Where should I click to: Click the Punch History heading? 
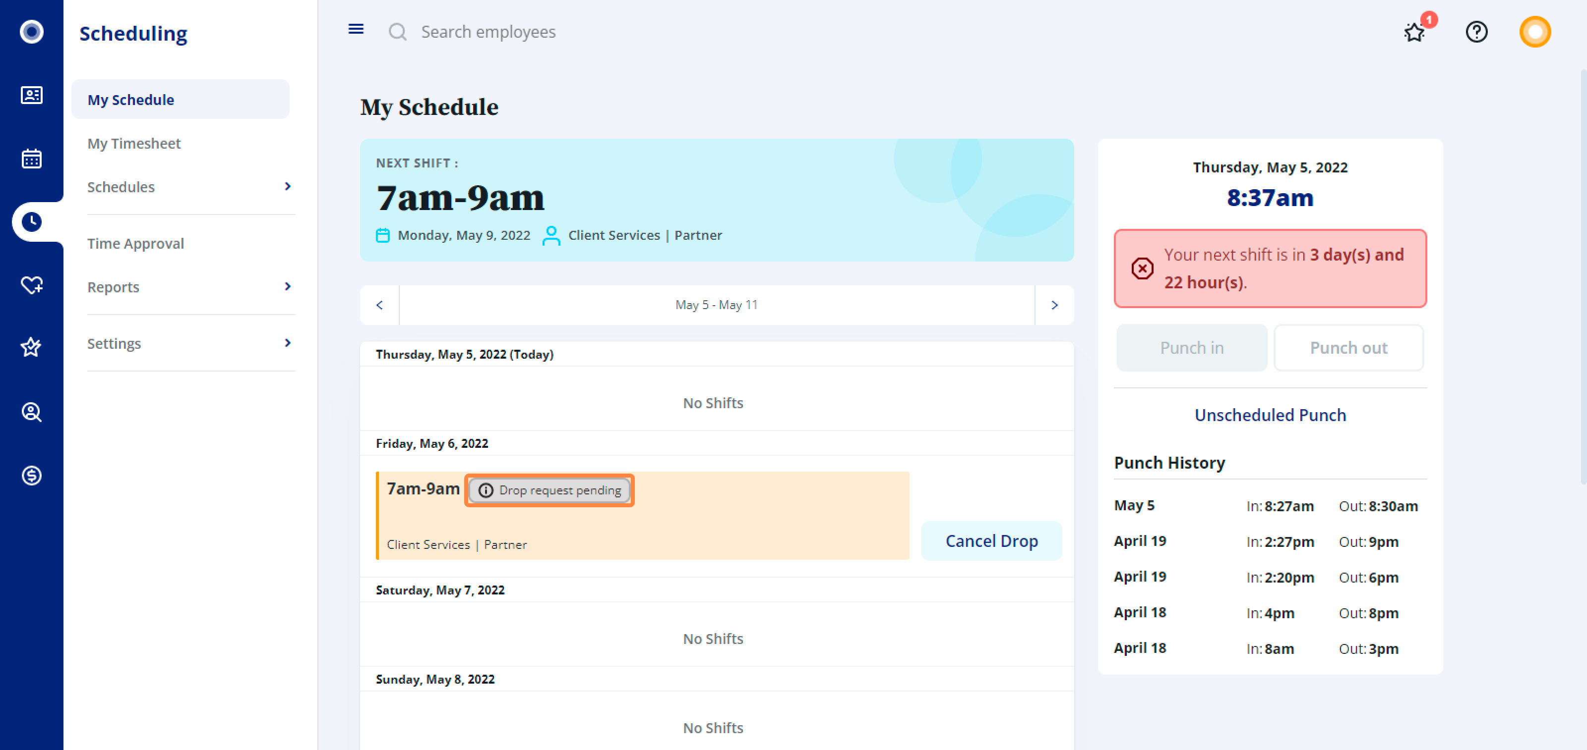click(x=1169, y=463)
